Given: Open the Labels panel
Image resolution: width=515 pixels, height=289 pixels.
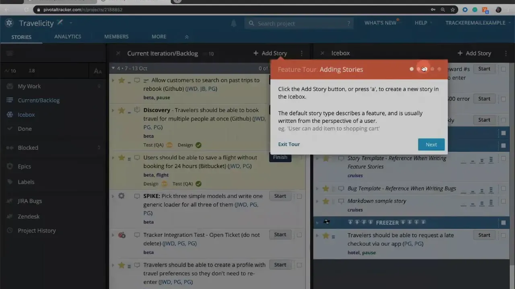Looking at the screenshot, I should (26, 182).
